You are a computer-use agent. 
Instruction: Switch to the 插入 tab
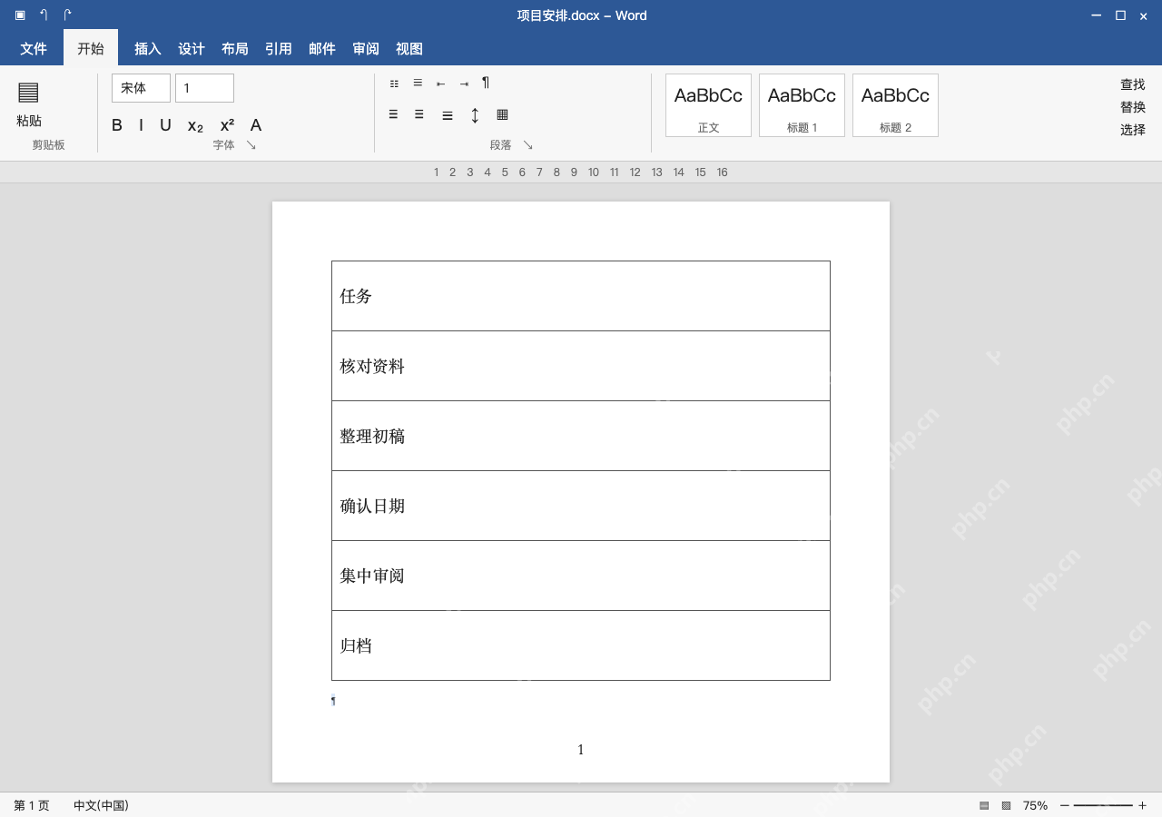point(148,49)
